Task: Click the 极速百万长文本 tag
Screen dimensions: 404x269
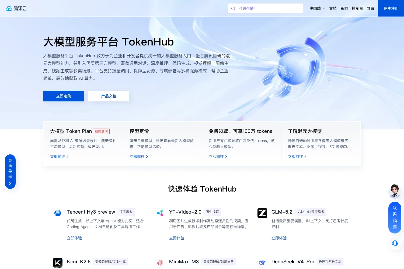Action: pyautogui.click(x=330, y=262)
